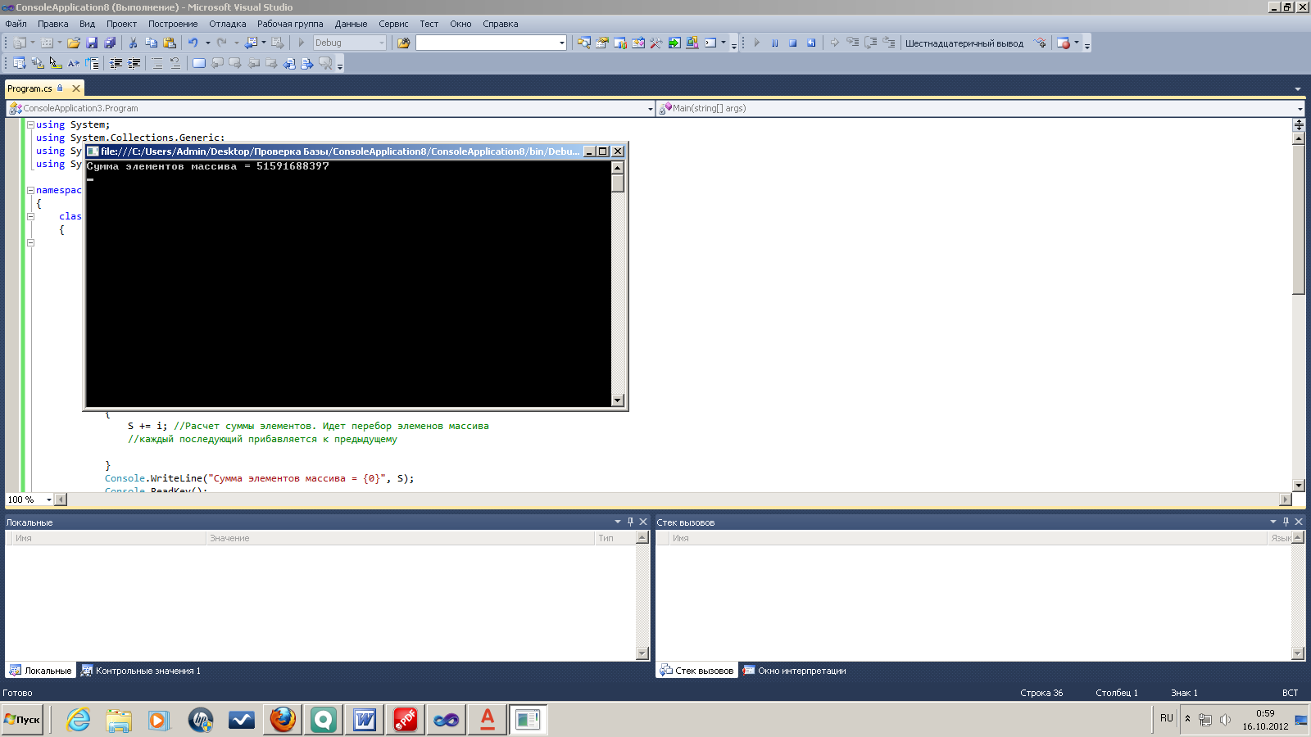Click the Copy icon in the toolbar
1311x737 pixels.
[x=151, y=43]
